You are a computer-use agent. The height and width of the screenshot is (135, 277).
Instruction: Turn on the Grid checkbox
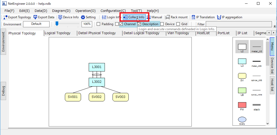pos(178,24)
